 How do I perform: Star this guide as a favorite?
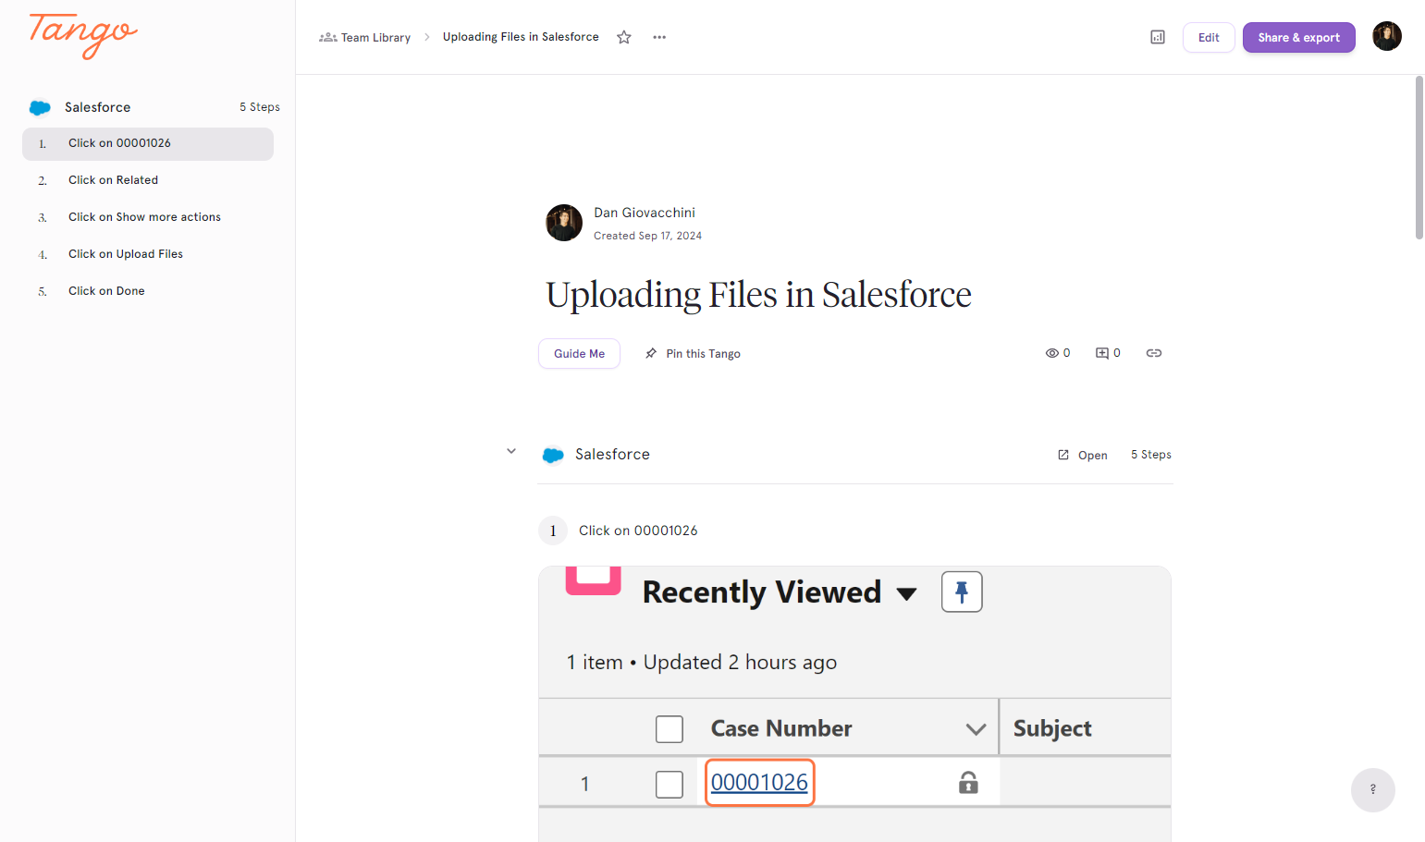pyautogui.click(x=624, y=37)
